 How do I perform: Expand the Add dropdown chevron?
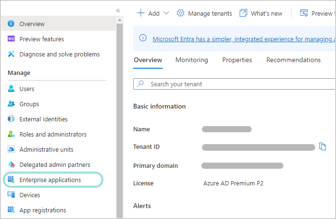click(166, 13)
